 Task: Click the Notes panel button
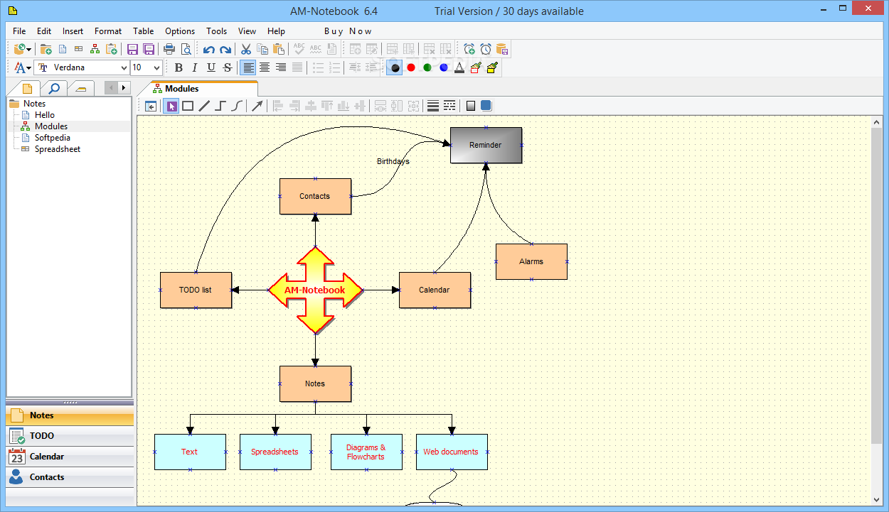[70, 415]
